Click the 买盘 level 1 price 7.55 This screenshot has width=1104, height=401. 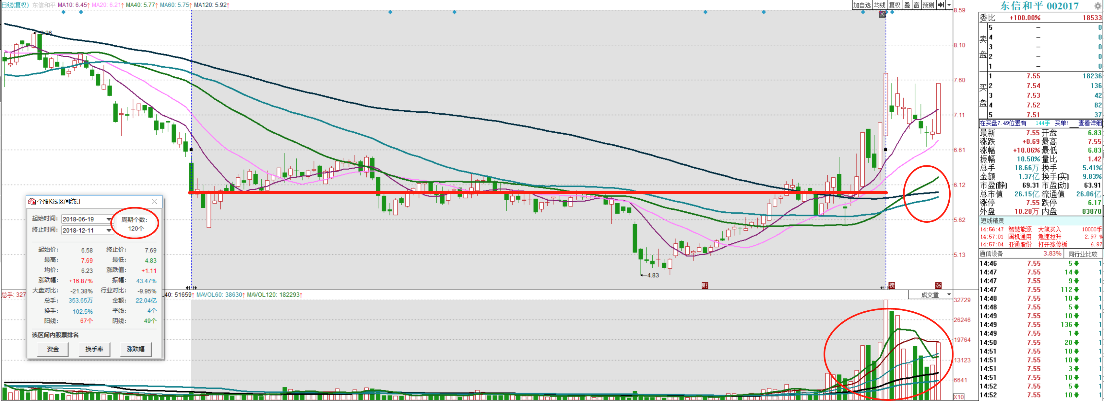coord(1033,76)
